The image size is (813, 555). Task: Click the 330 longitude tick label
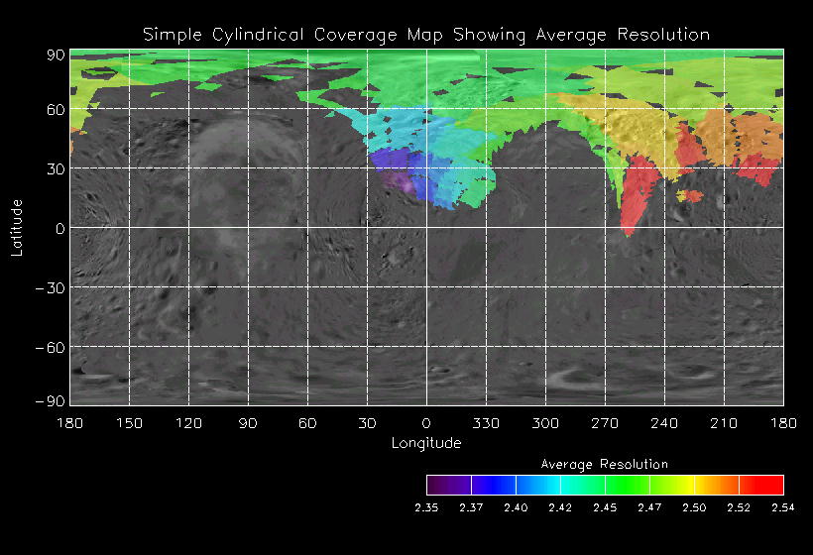[x=486, y=423]
